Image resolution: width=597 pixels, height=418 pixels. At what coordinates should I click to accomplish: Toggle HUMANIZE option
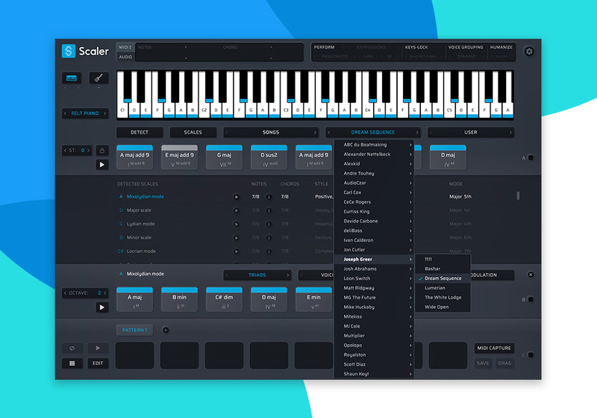click(x=501, y=47)
